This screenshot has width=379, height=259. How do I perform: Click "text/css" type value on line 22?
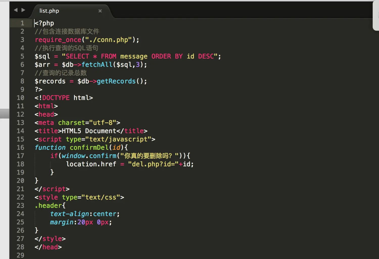[101, 197]
